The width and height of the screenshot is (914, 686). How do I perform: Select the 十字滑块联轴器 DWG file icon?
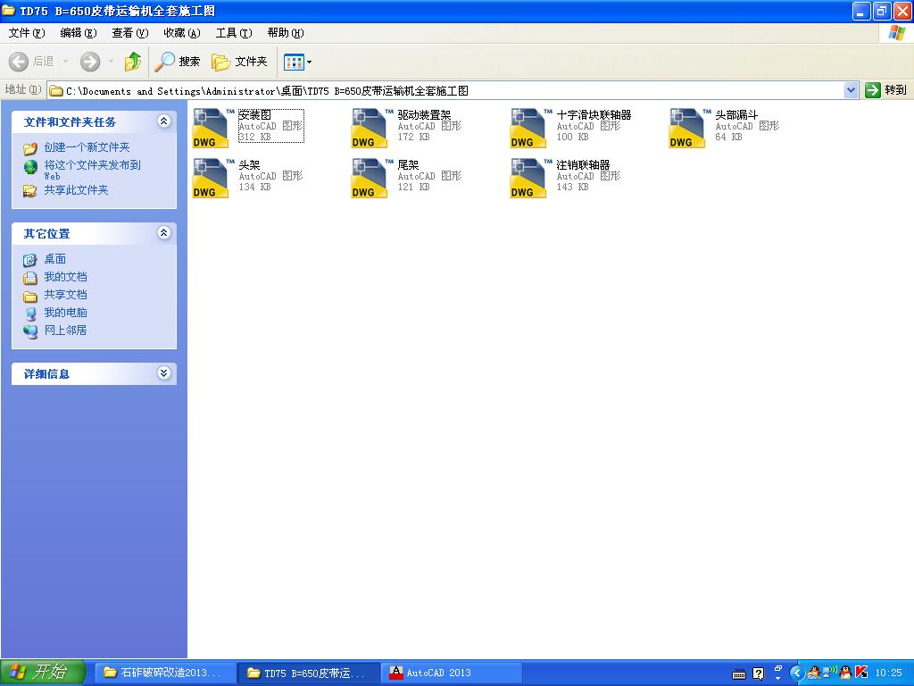(x=529, y=128)
